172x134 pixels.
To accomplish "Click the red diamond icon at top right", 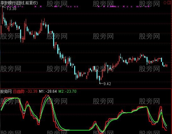I will point(165,3).
